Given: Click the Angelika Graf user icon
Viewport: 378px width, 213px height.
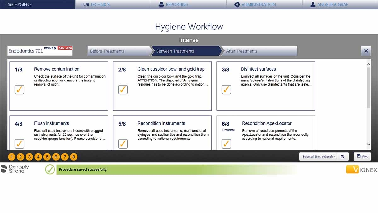Looking at the screenshot, I should pyautogui.click(x=312, y=5).
